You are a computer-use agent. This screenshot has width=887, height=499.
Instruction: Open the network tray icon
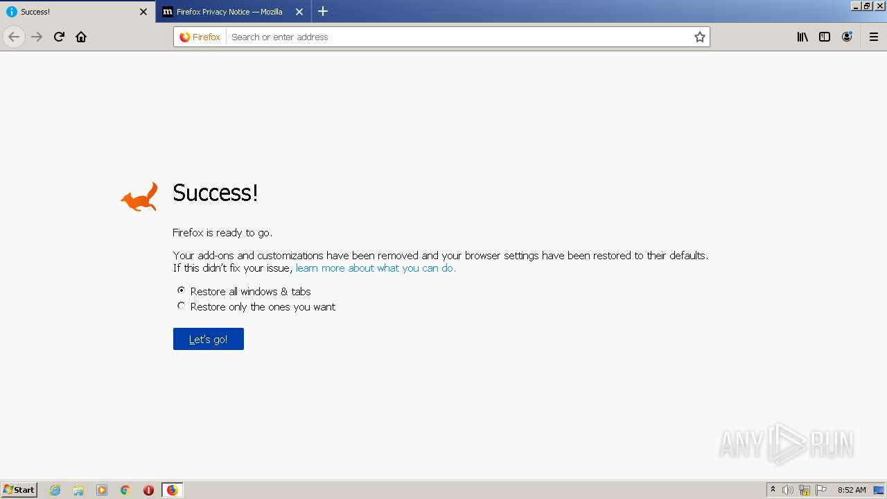point(805,490)
